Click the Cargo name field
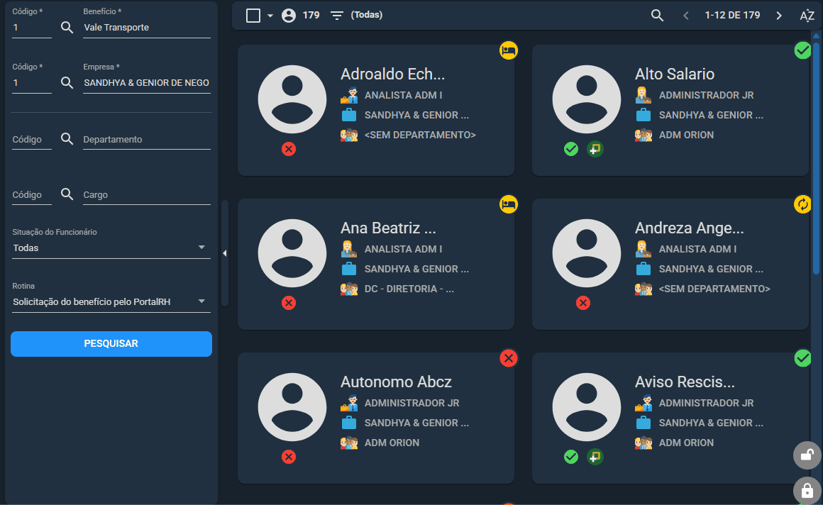The width and height of the screenshot is (823, 505). [x=147, y=195]
